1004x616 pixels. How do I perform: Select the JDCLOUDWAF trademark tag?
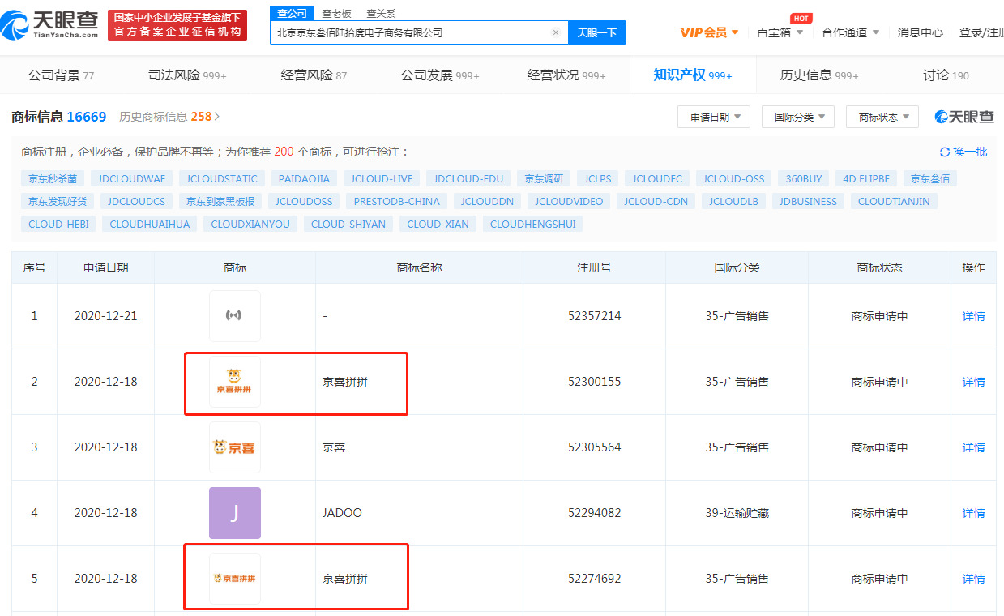point(131,178)
